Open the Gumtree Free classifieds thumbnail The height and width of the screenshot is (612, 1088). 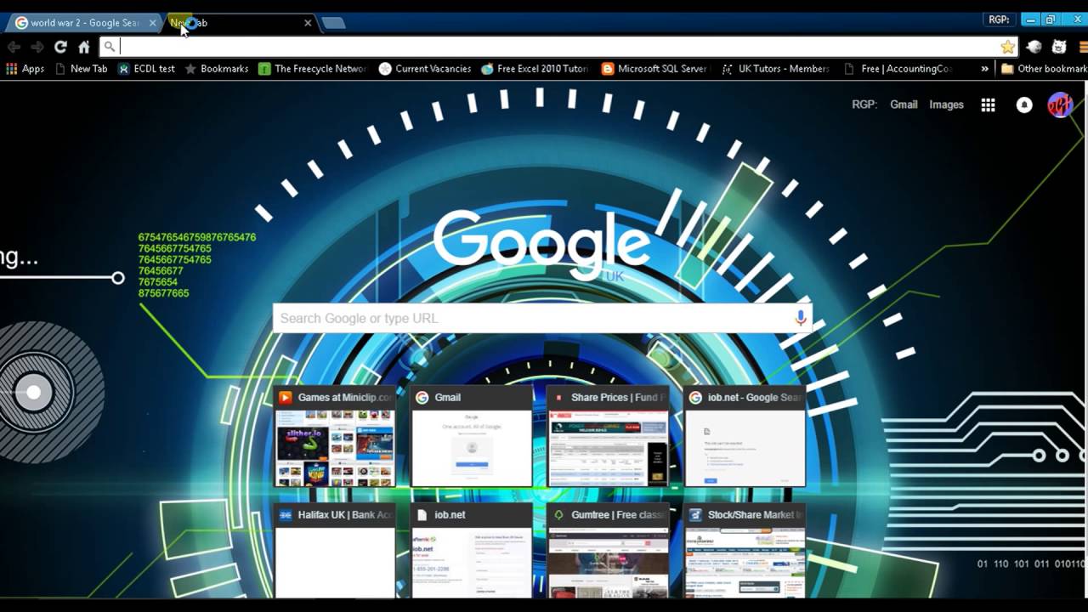pos(609,551)
